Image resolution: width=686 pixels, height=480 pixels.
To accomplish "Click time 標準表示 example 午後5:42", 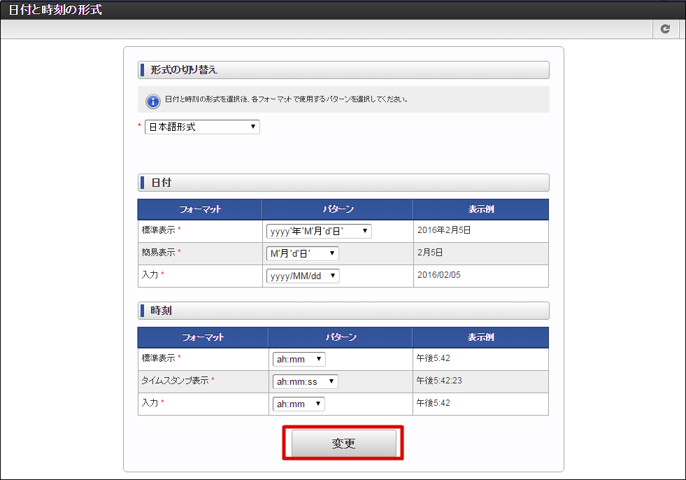I will (x=433, y=358).
